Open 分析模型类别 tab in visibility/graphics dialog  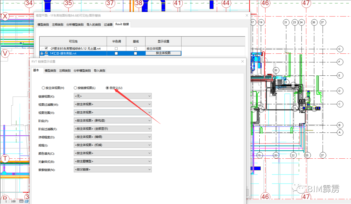[x=75, y=25]
